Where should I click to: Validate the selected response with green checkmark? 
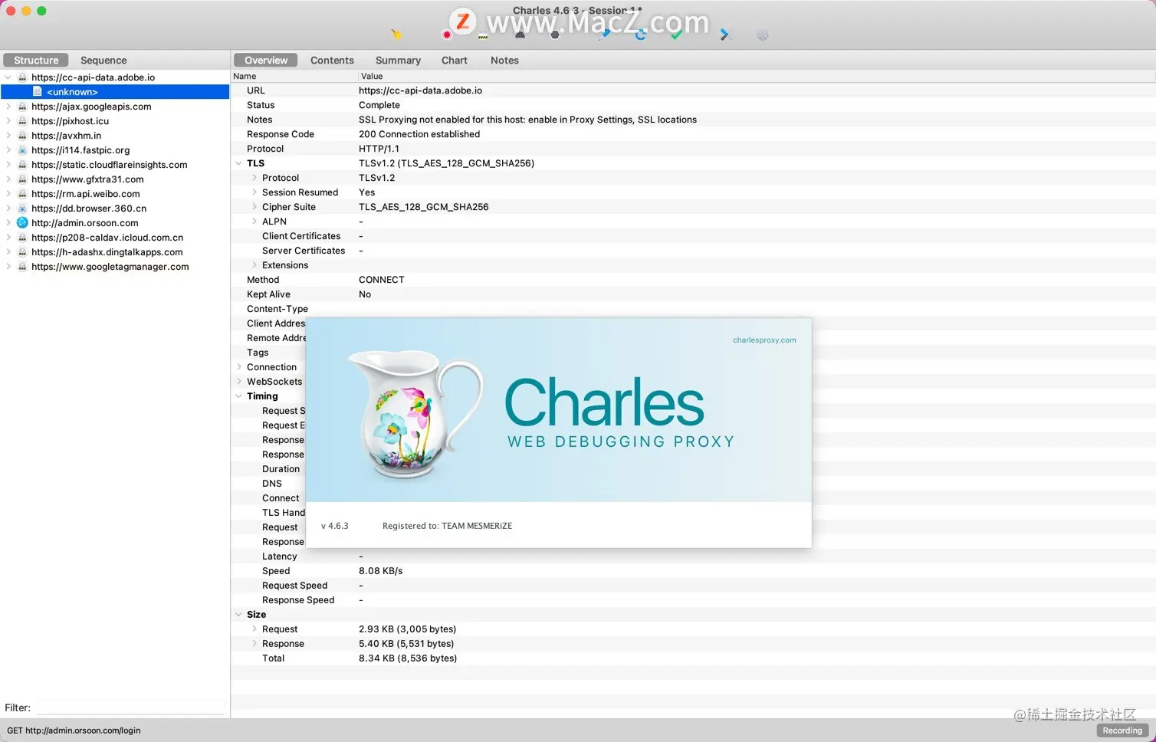click(676, 34)
